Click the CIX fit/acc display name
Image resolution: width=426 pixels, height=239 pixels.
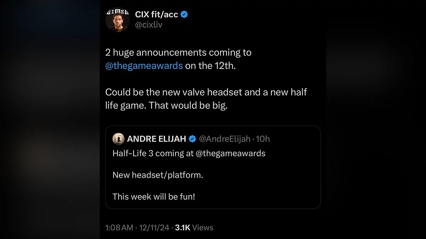157,15
